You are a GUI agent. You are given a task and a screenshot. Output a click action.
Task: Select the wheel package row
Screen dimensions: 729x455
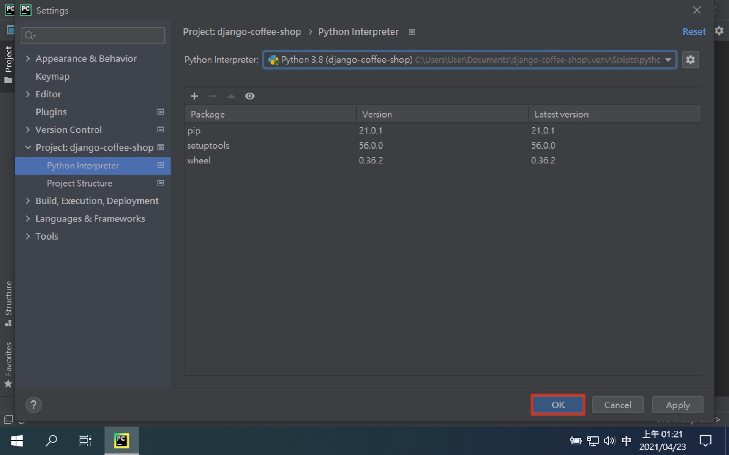click(x=443, y=160)
